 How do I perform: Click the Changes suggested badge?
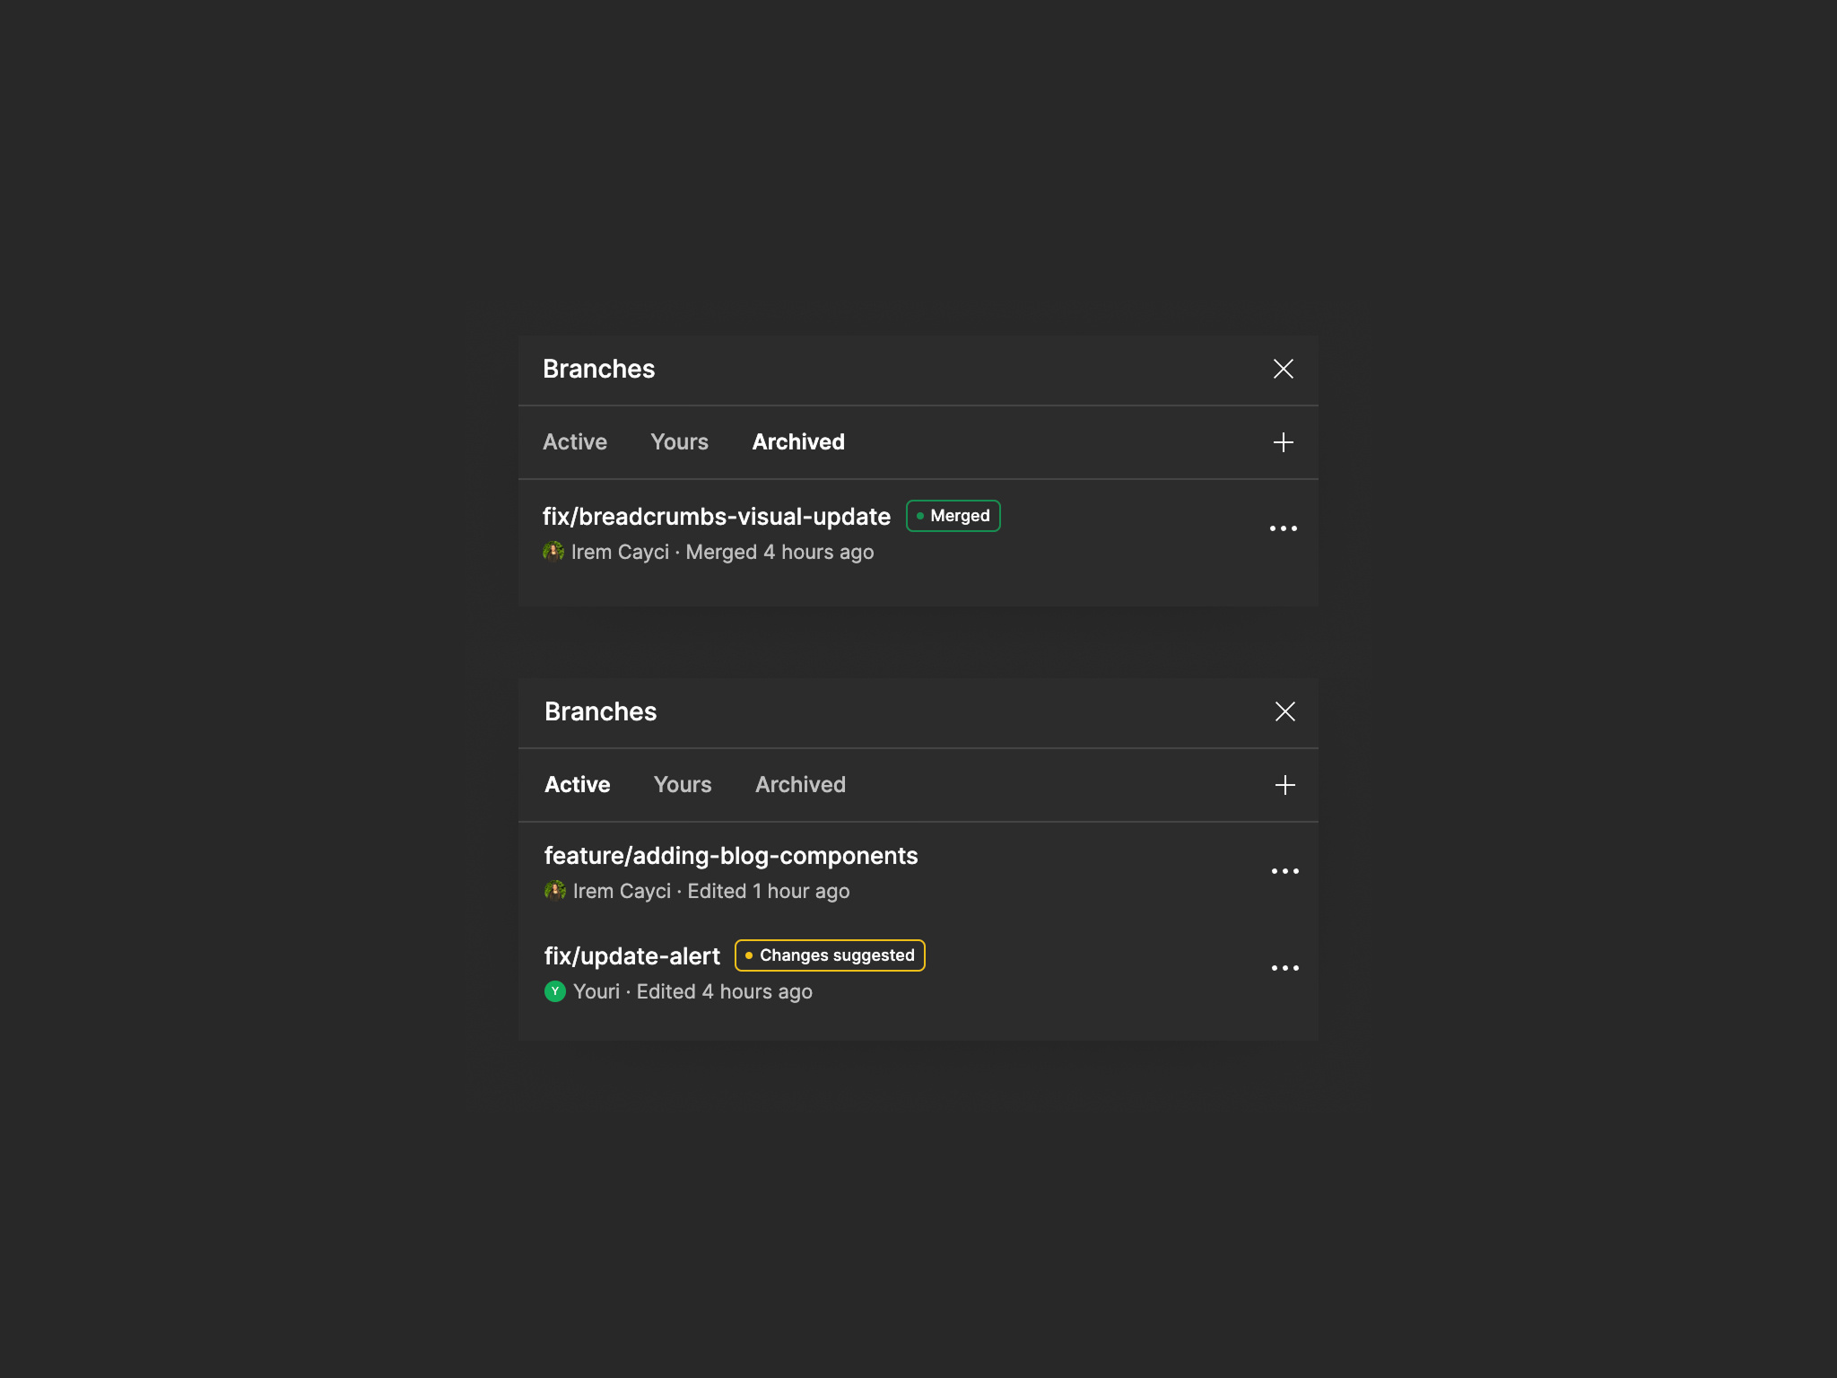(x=830, y=955)
